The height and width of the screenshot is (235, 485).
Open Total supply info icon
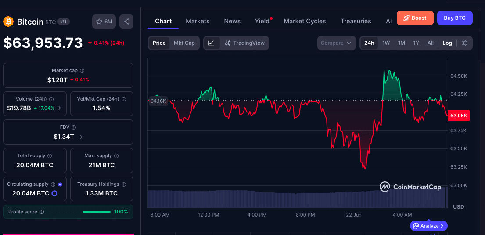coord(50,156)
